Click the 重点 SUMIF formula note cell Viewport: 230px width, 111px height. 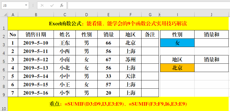point(118,104)
